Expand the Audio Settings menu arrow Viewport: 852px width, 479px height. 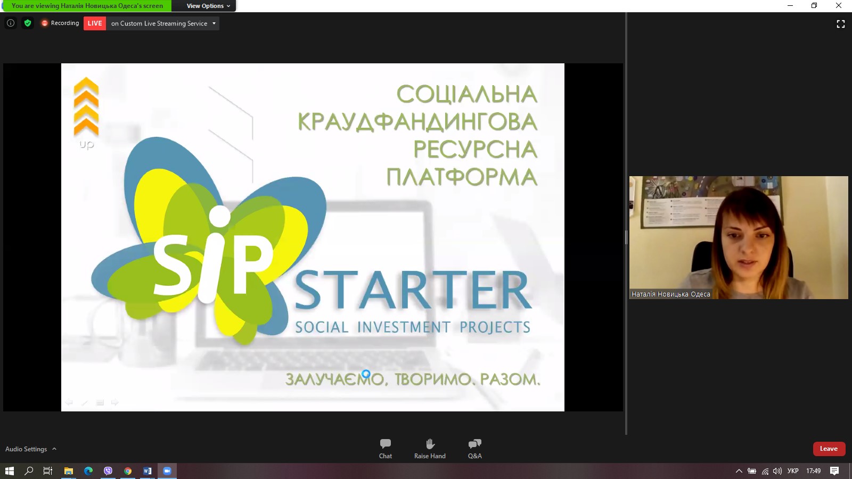coord(54,449)
